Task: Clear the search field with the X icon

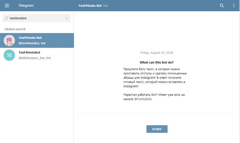Action: [67, 19]
